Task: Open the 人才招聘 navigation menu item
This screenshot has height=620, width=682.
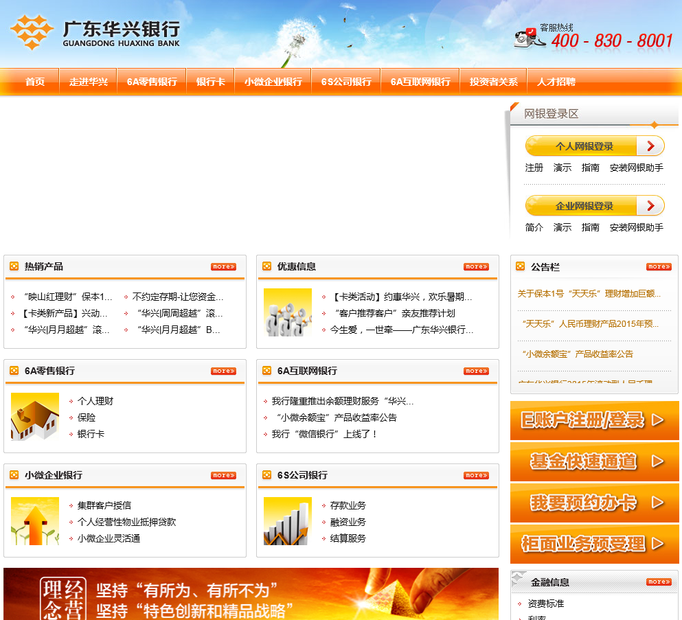Action: 556,82
